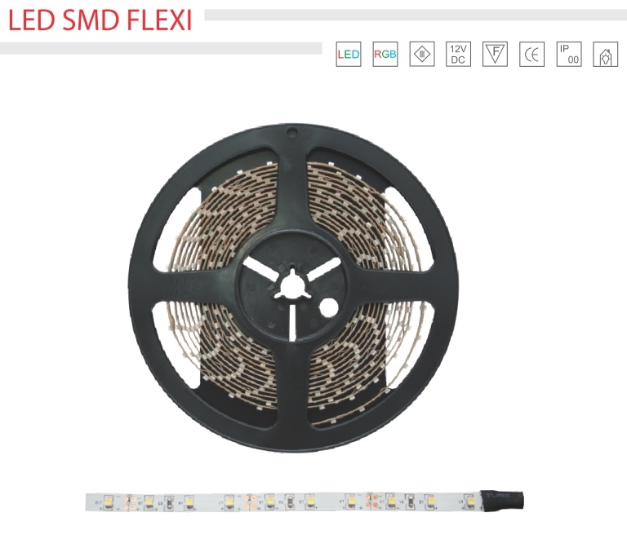Click the CE certification mark icon
The width and height of the screenshot is (627, 539).
coord(531,54)
